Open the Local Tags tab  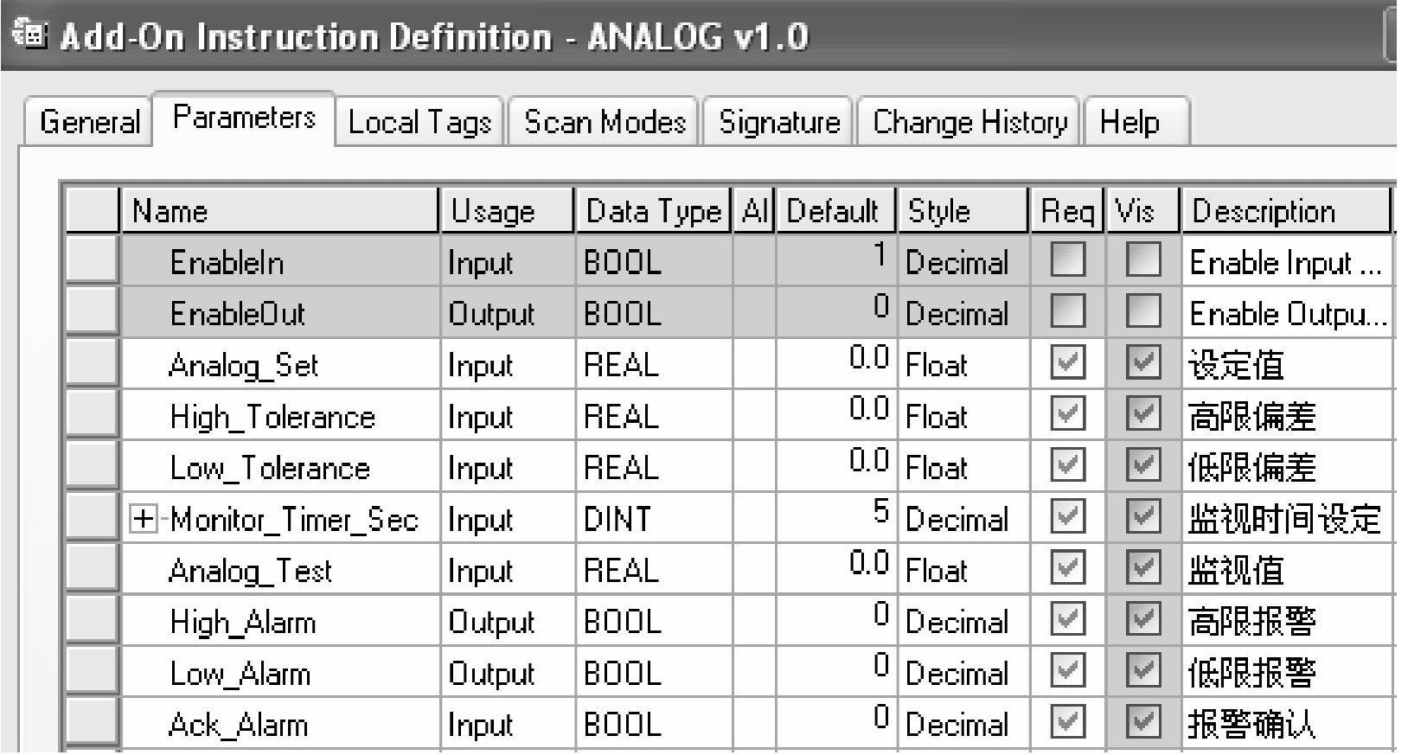click(x=419, y=122)
